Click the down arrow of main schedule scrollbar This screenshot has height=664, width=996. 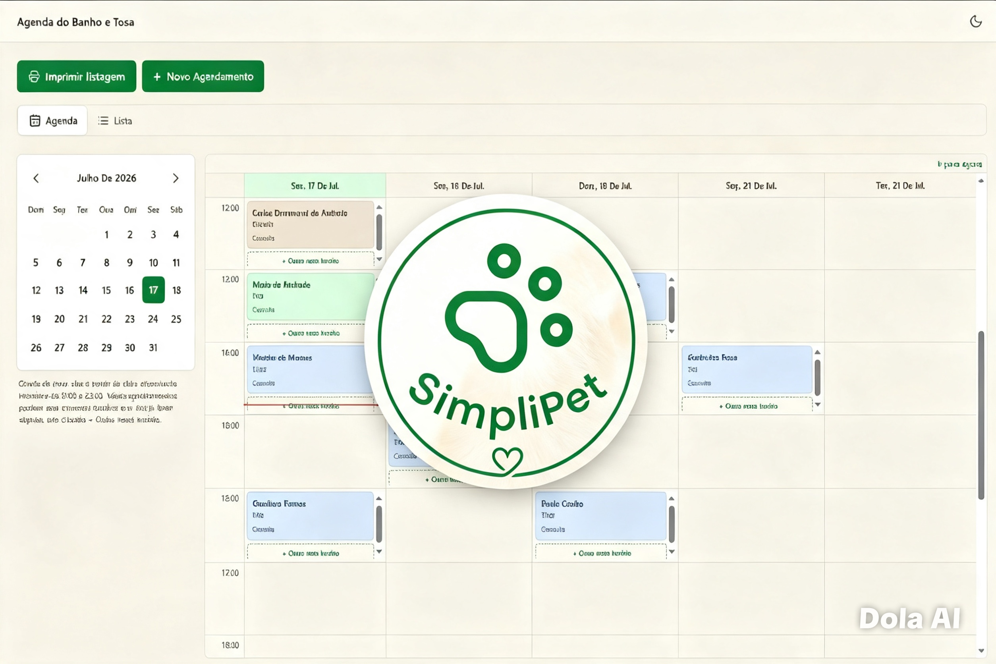[981, 651]
